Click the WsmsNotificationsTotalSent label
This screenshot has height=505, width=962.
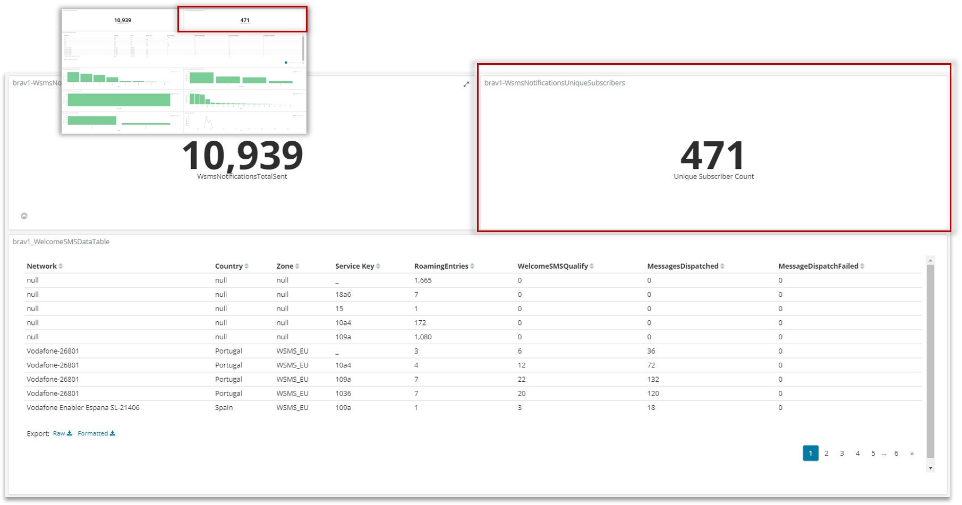click(x=242, y=177)
